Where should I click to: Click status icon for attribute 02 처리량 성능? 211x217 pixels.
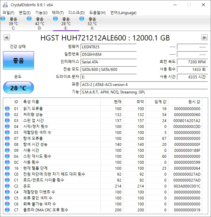pos(7,114)
